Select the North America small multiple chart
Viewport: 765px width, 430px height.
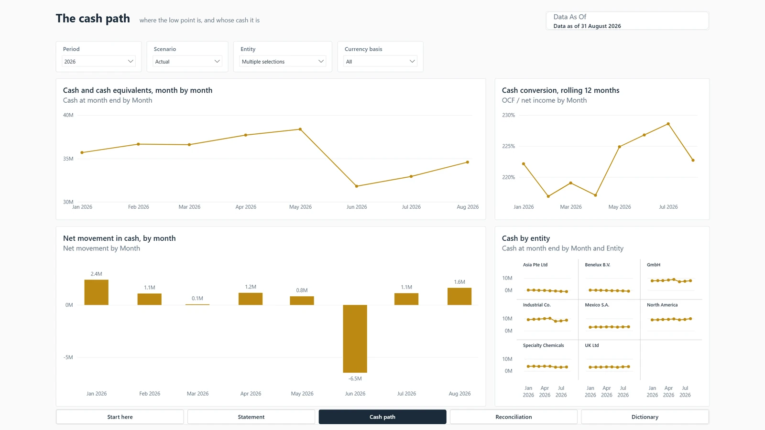coord(671,320)
